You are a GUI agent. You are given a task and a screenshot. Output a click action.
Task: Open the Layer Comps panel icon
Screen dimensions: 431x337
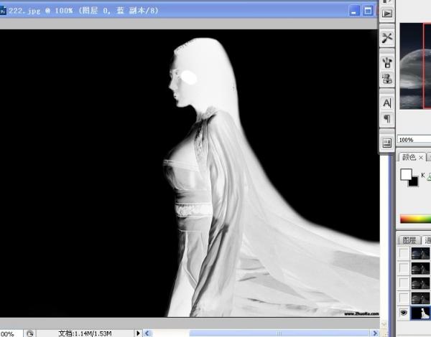pyautogui.click(x=387, y=143)
